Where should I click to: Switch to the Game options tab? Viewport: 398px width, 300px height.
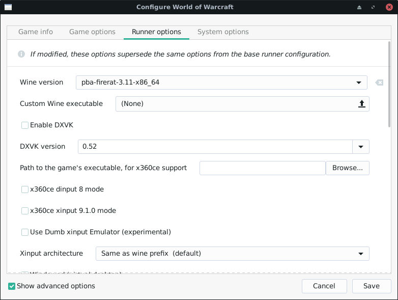tap(92, 32)
